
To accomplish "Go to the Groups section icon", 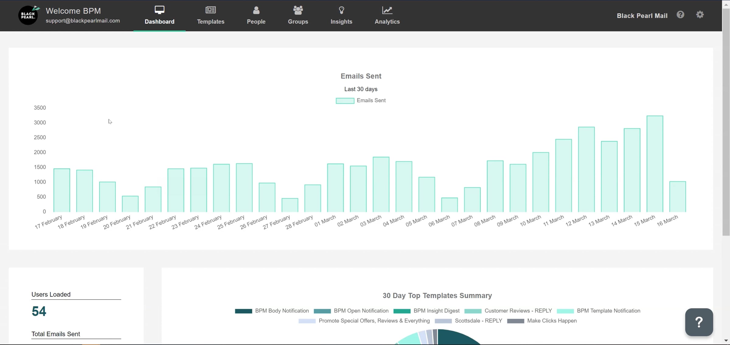I will [298, 10].
